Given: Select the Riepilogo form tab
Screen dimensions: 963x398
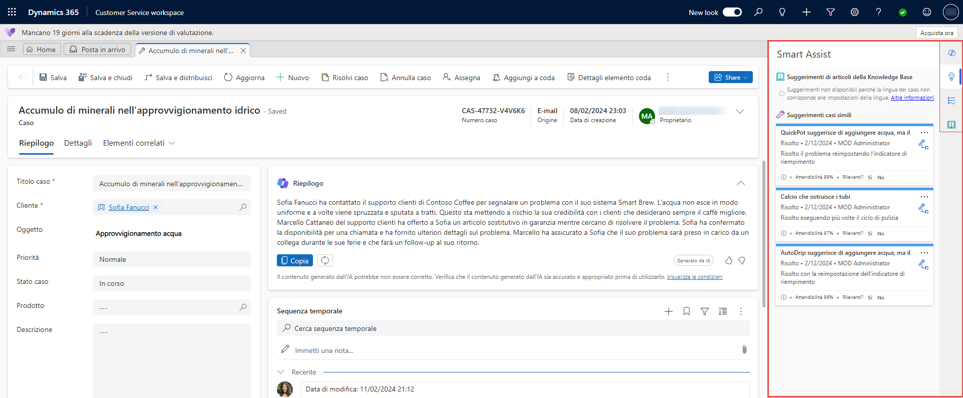Looking at the screenshot, I should (36, 143).
